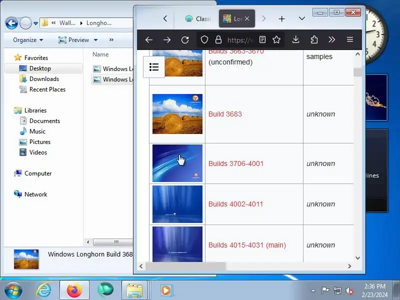The image size is (400, 300).
Task: Sort files by the Name column header
Action: pos(100,54)
